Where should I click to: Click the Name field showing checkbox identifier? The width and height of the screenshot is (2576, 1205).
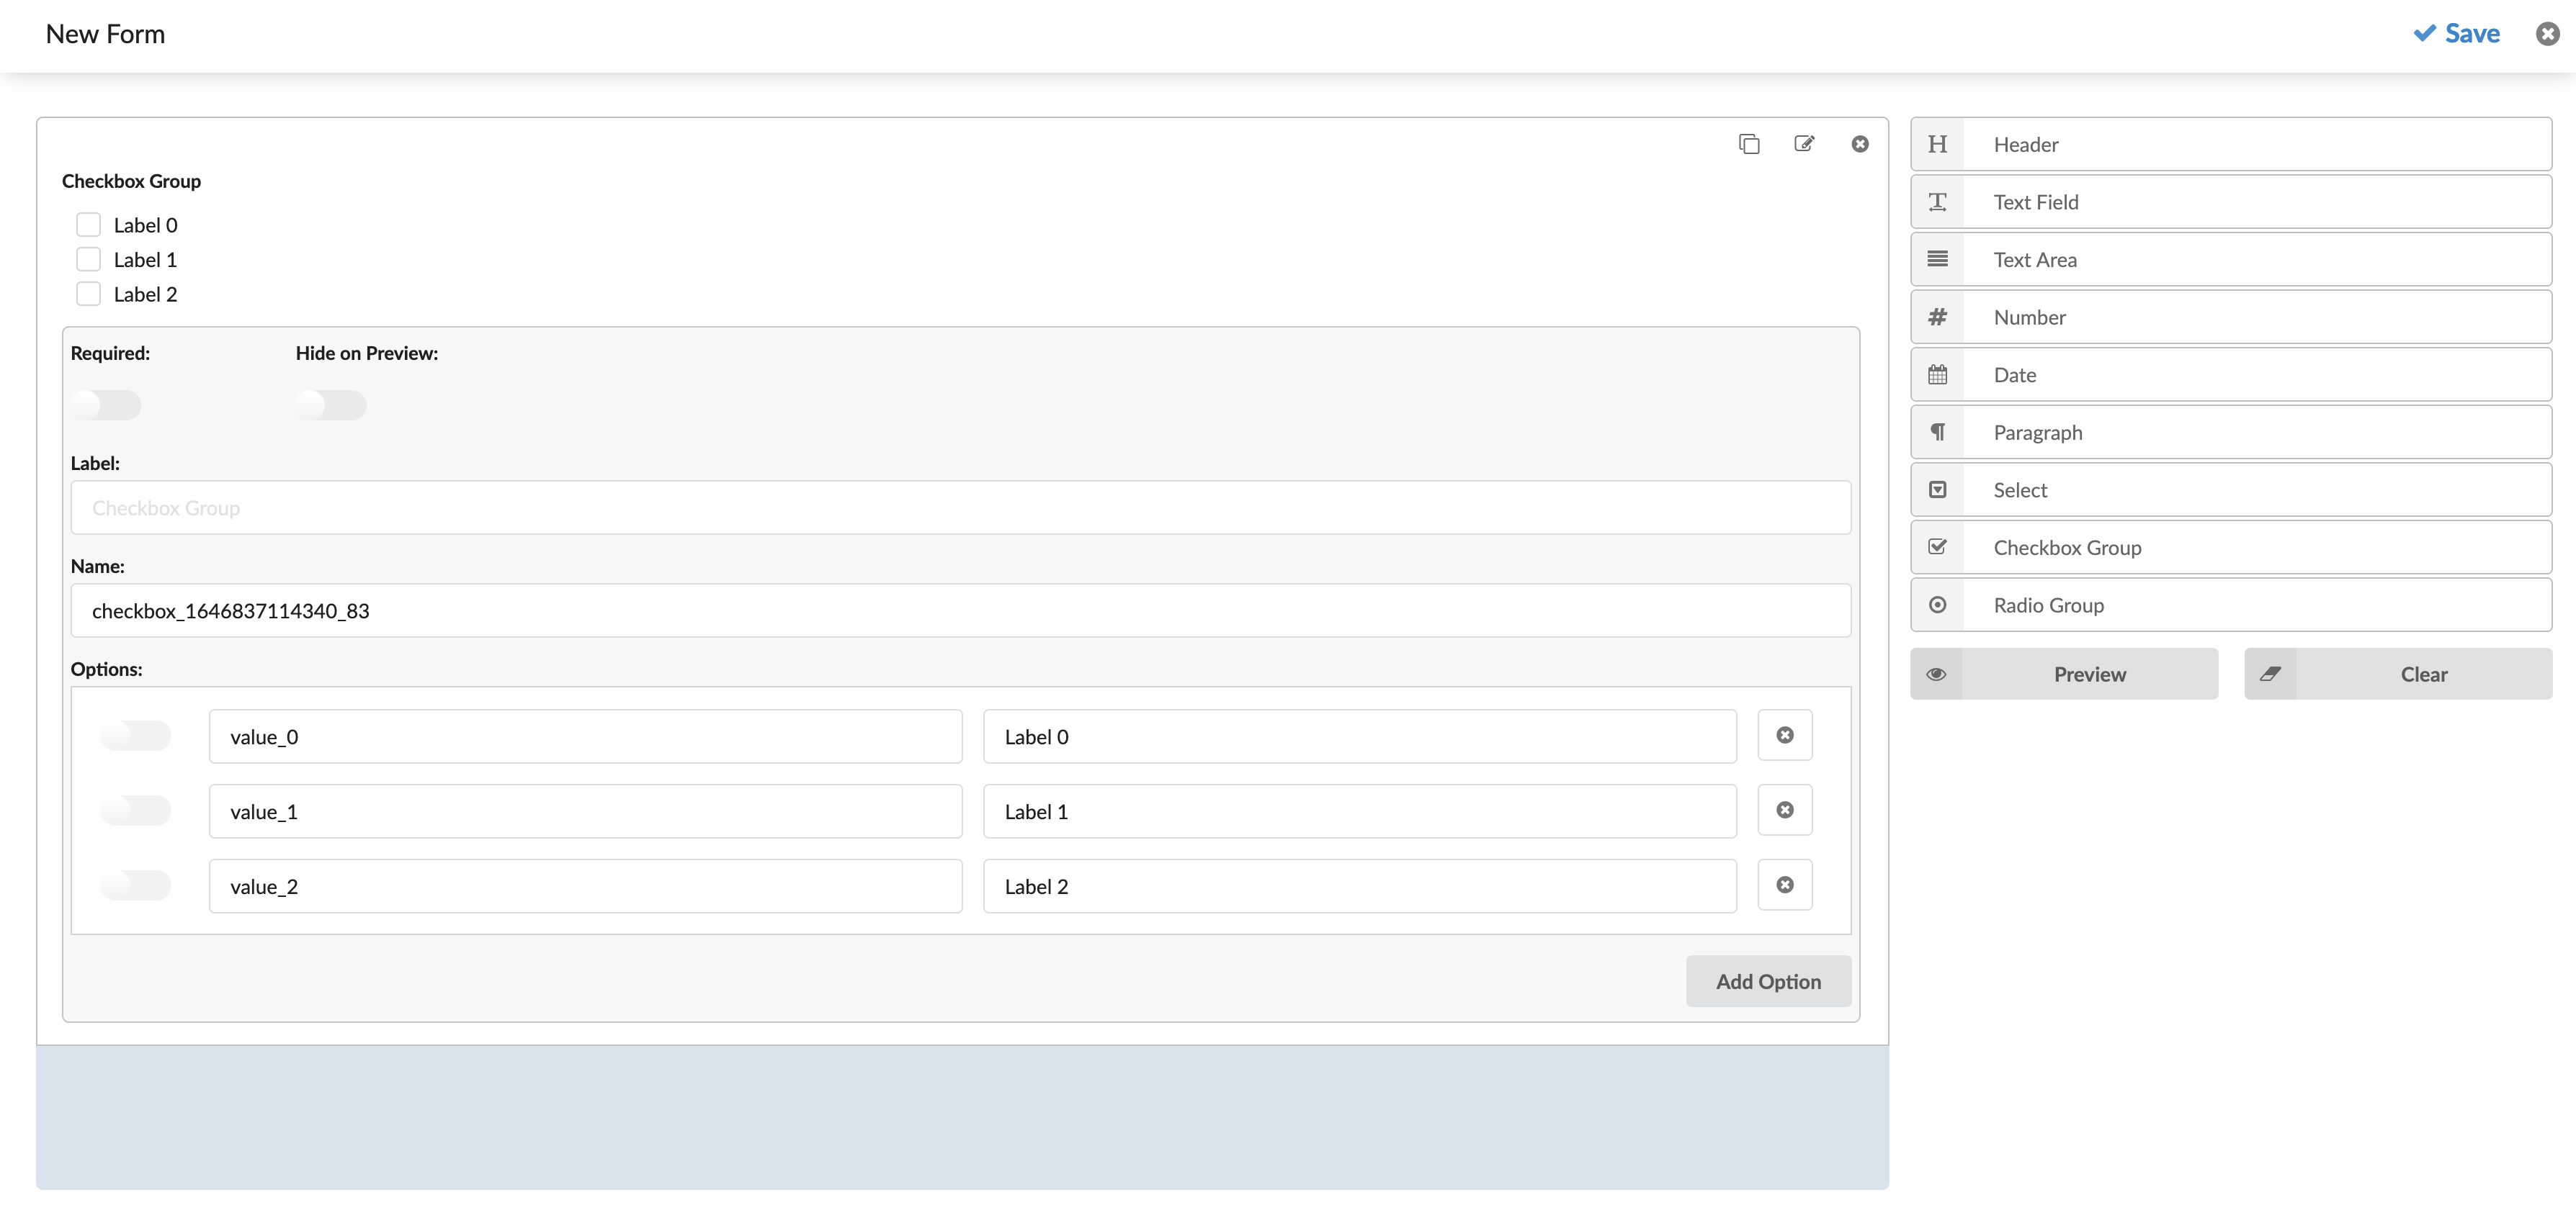coord(961,609)
